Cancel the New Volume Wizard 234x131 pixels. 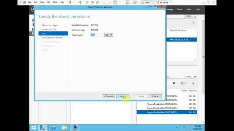tap(155, 96)
